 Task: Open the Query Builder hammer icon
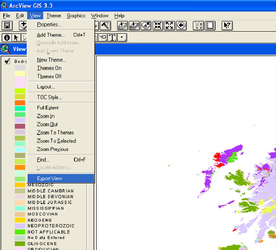[x=105, y=25]
